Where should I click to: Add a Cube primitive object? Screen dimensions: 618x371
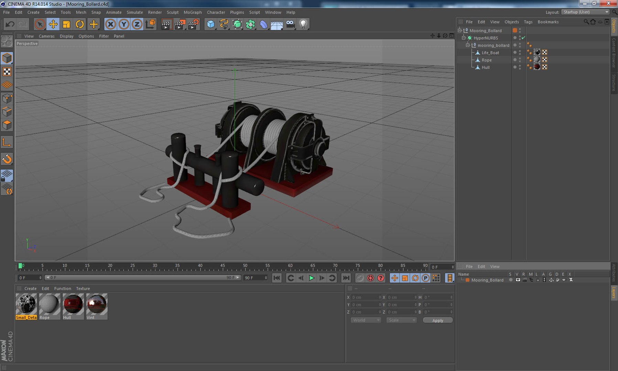[x=211, y=24]
